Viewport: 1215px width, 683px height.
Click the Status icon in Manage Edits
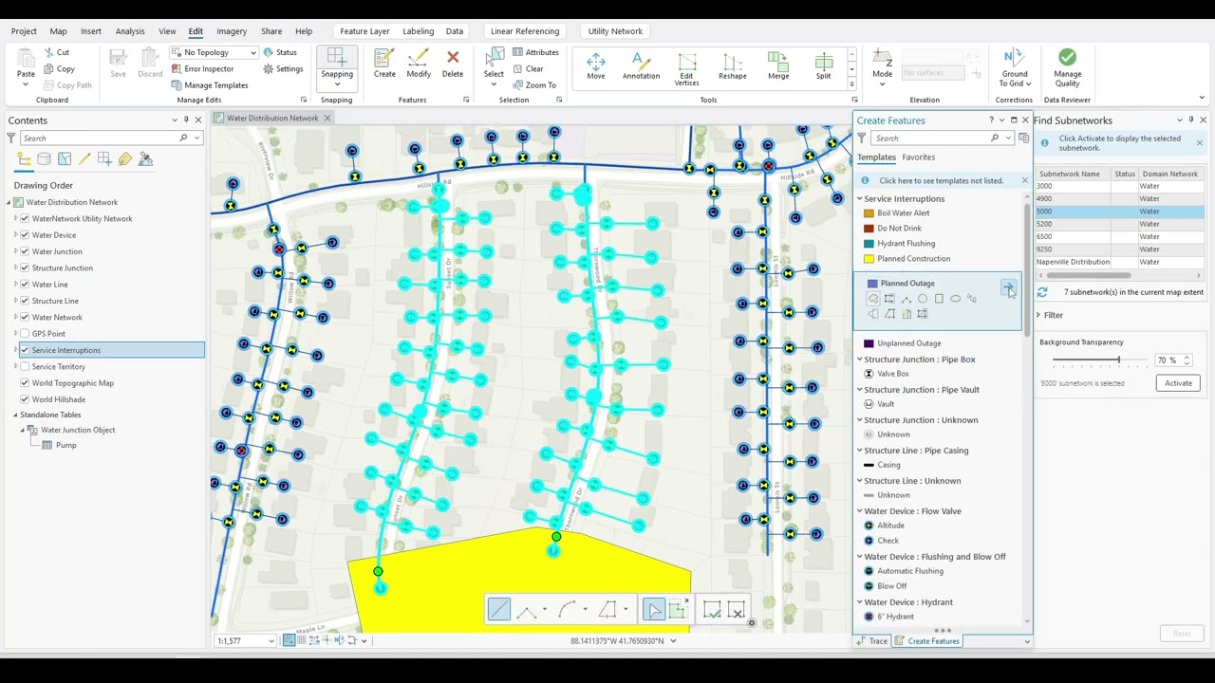pos(269,53)
